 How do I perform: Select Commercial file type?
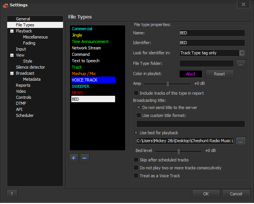click(x=82, y=29)
